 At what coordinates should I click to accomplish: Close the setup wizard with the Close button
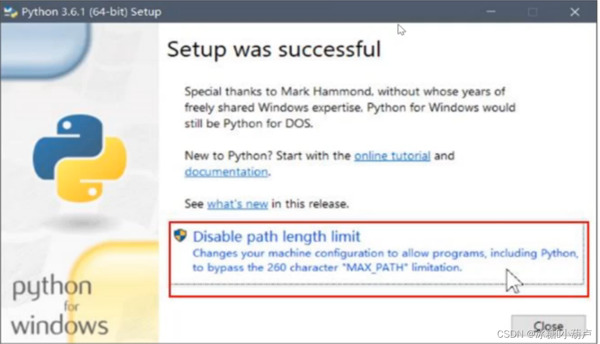pyautogui.click(x=549, y=325)
